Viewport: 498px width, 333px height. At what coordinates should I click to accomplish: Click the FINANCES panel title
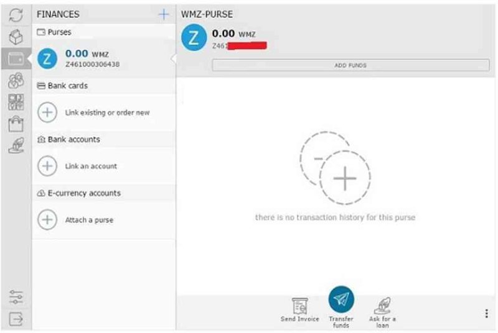[x=58, y=14]
